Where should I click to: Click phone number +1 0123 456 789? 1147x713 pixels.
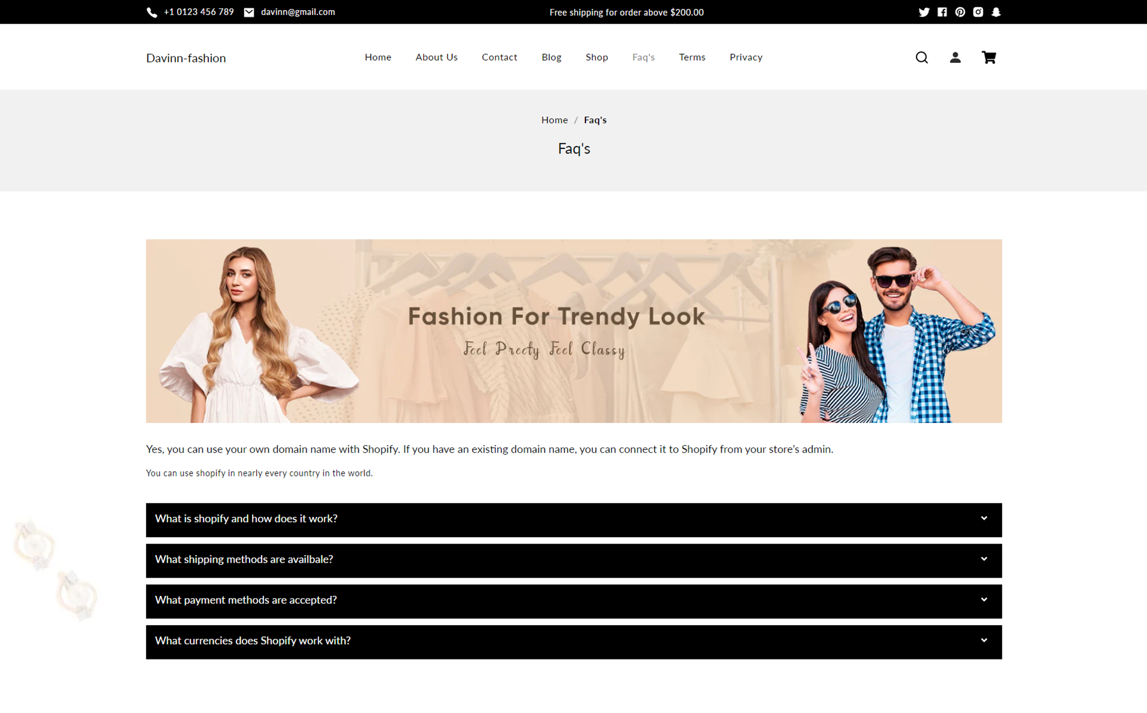pos(198,12)
